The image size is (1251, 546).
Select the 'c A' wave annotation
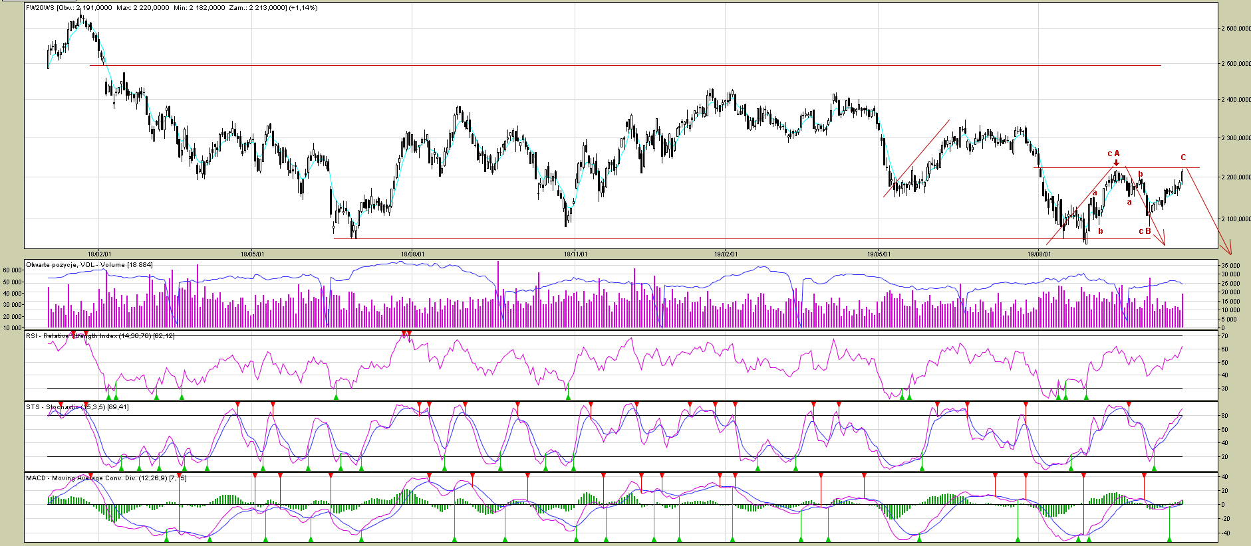[x=1113, y=153]
